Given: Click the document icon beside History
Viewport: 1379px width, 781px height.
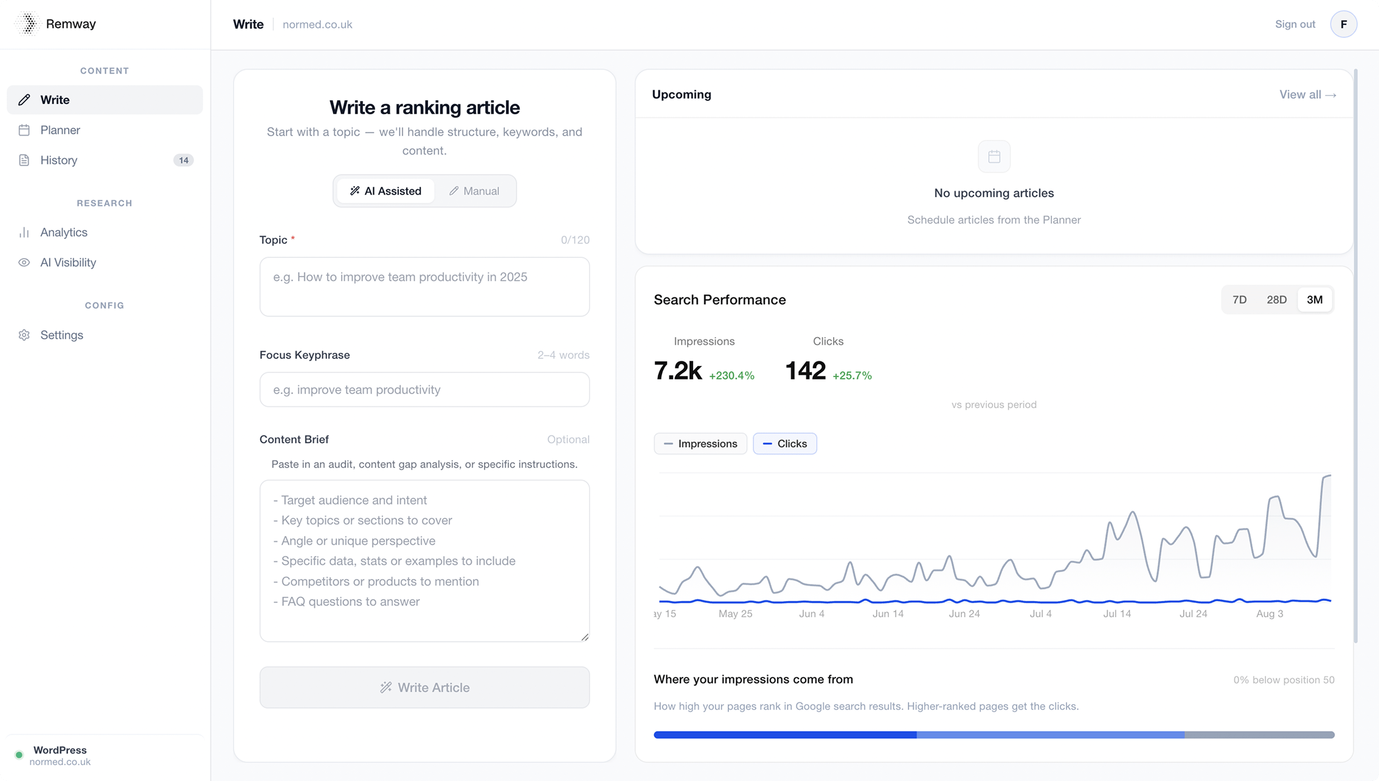Looking at the screenshot, I should click(24, 160).
